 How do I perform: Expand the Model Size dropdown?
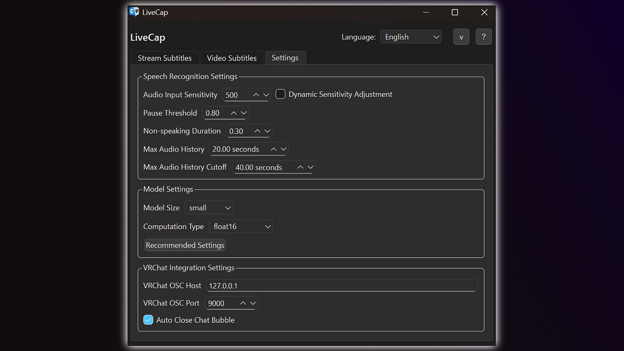pos(209,208)
